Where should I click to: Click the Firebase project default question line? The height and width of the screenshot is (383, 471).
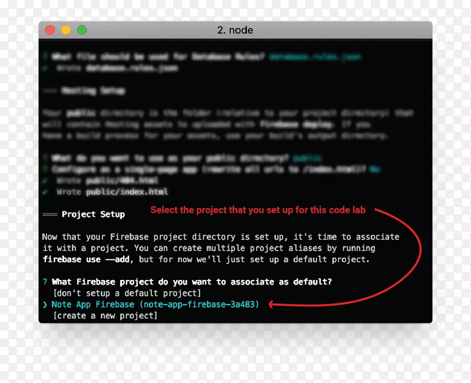[192, 282]
